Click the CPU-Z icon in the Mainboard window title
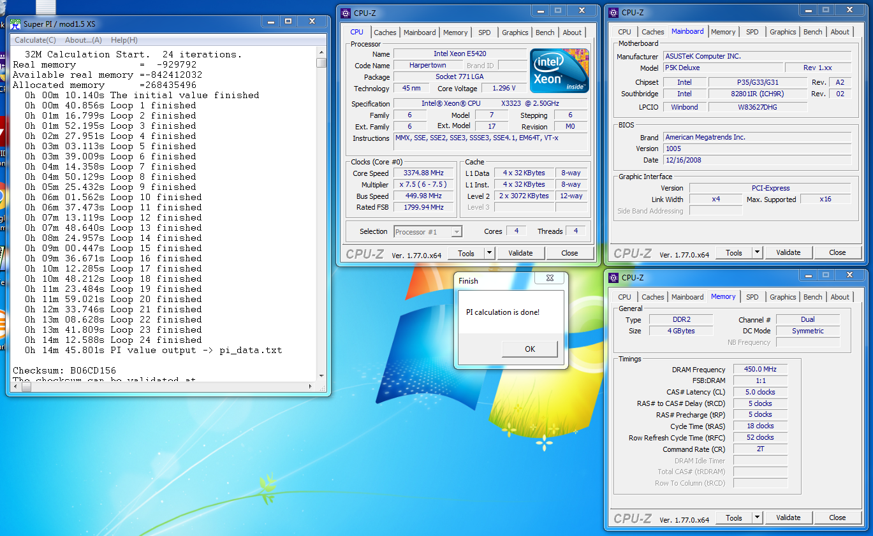 coord(613,12)
